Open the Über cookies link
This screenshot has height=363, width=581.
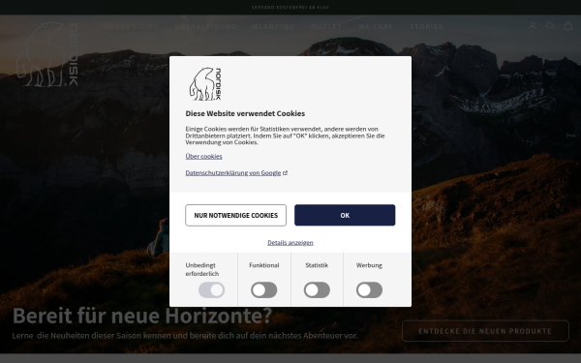pos(203,156)
